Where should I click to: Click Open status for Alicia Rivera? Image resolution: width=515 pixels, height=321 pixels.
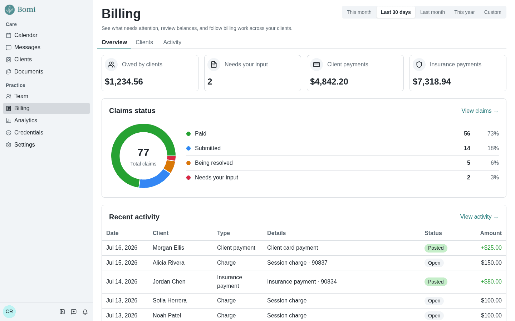click(434, 263)
